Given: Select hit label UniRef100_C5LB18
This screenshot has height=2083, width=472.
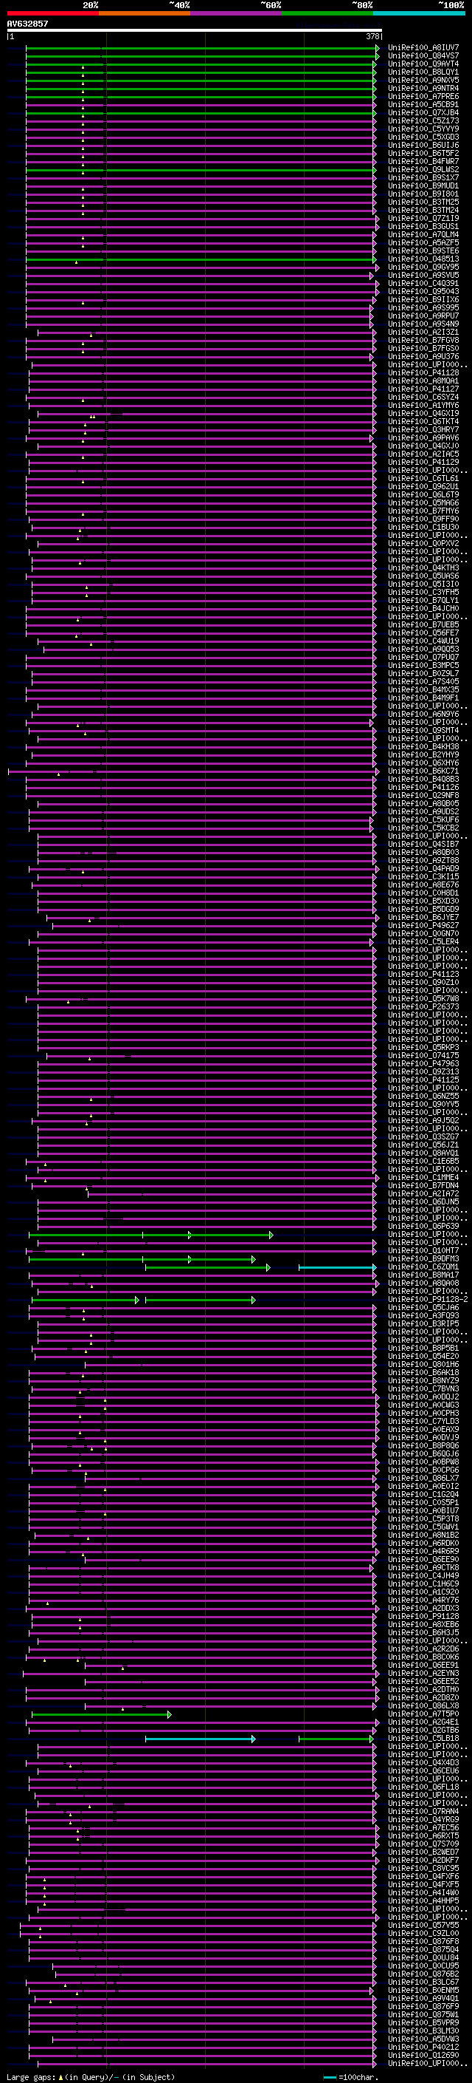Looking at the screenshot, I should click(x=423, y=1738).
